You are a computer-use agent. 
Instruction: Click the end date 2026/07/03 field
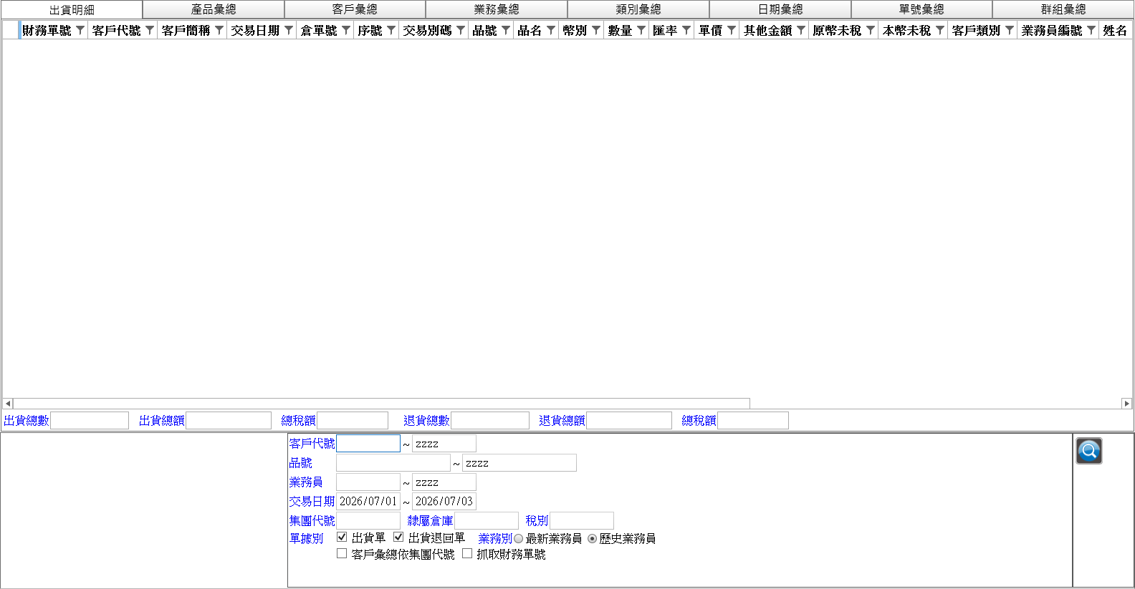tap(444, 502)
